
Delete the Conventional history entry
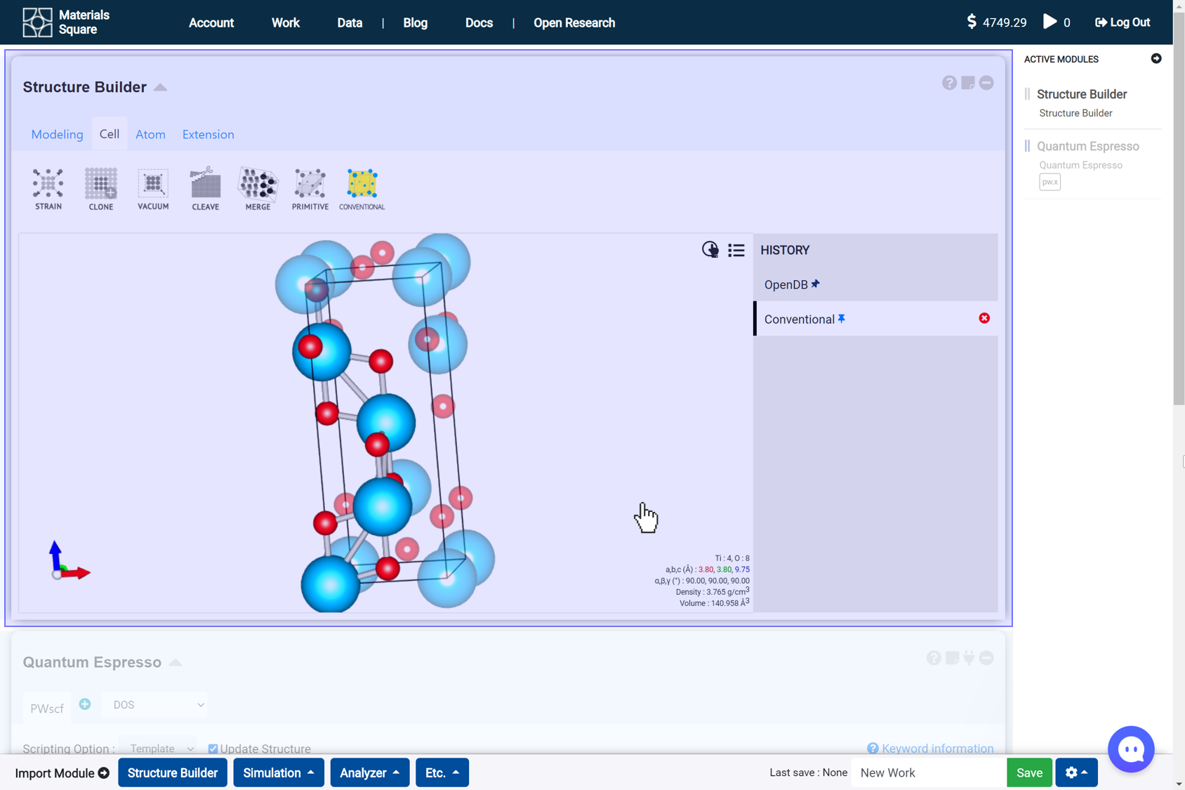[984, 318]
